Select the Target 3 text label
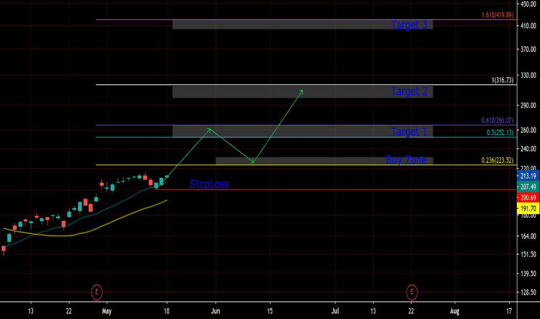The height and width of the screenshot is (319, 540). click(409, 25)
